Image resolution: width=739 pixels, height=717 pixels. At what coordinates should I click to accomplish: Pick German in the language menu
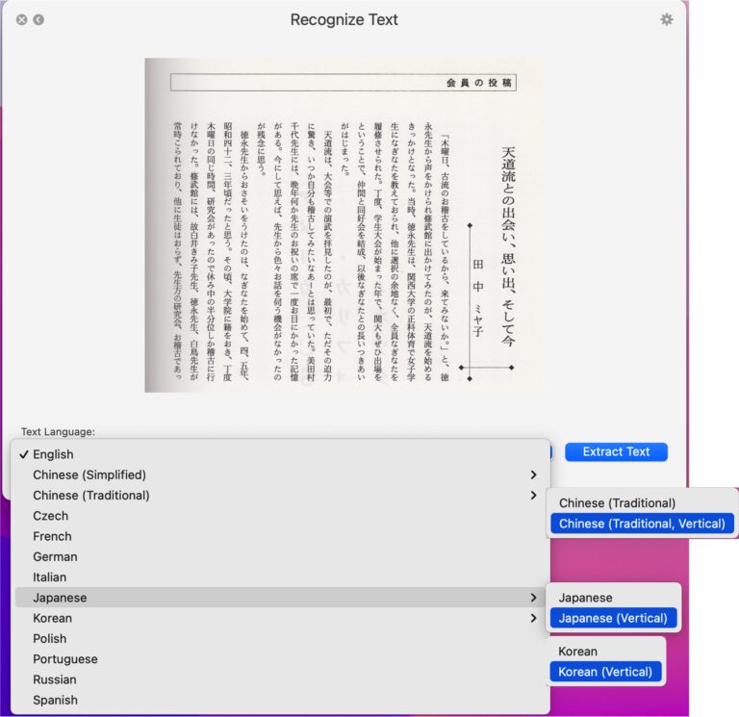click(x=55, y=556)
